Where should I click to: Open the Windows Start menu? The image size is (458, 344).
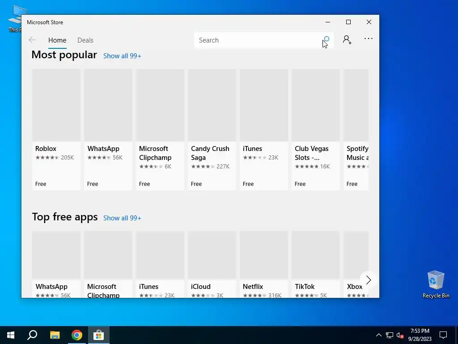coord(11,335)
